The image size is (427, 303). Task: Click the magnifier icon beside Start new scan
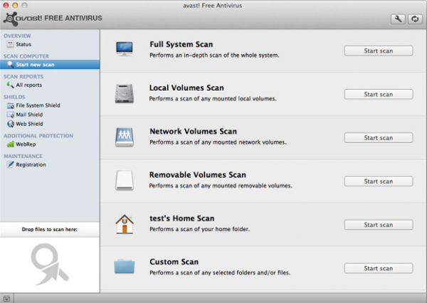[11, 64]
